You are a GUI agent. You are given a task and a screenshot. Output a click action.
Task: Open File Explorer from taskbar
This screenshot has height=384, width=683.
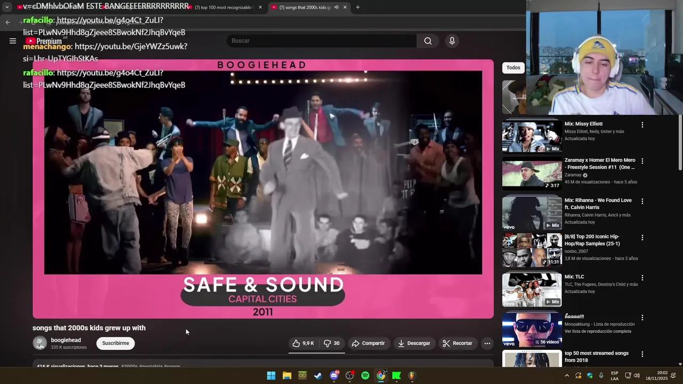click(287, 375)
